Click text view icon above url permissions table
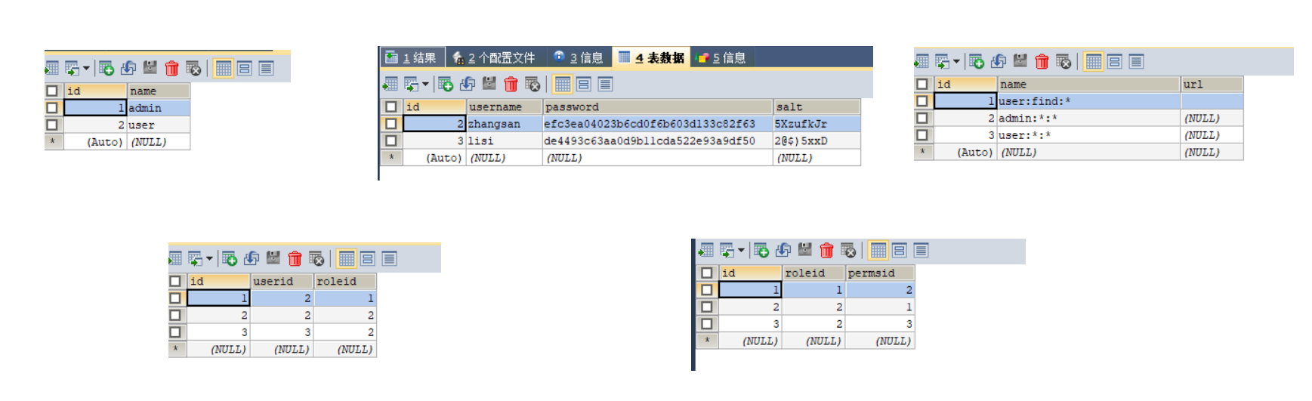The image size is (1312, 401). coord(1137,61)
